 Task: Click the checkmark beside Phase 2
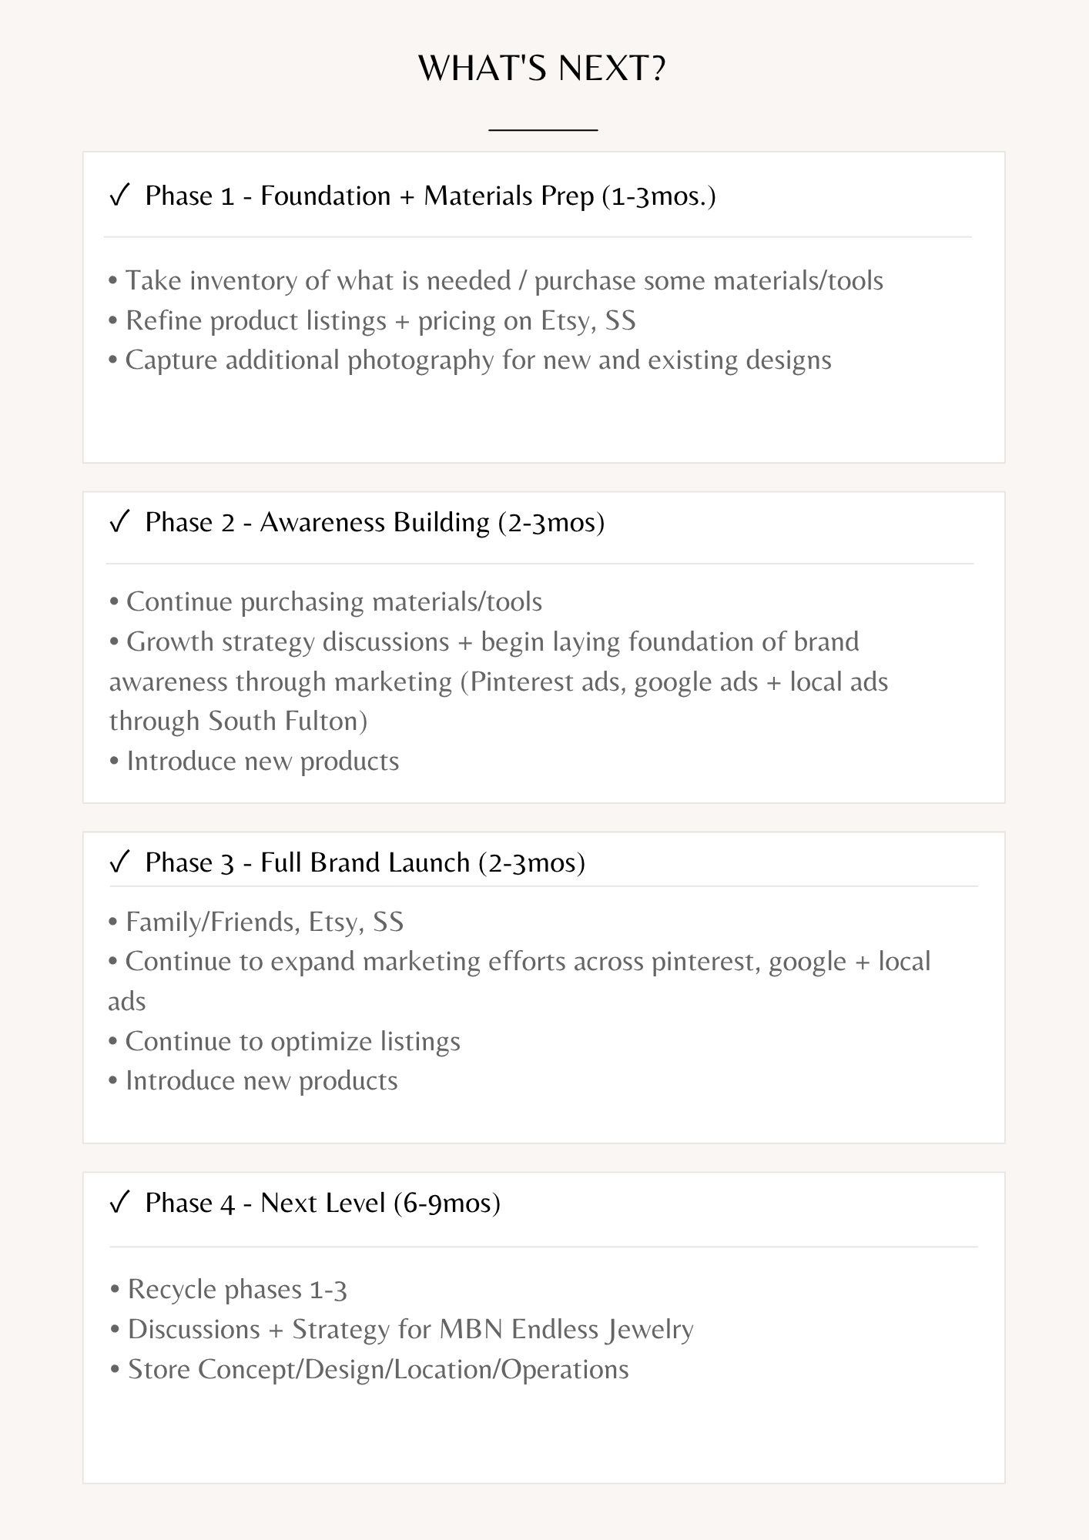point(119,522)
